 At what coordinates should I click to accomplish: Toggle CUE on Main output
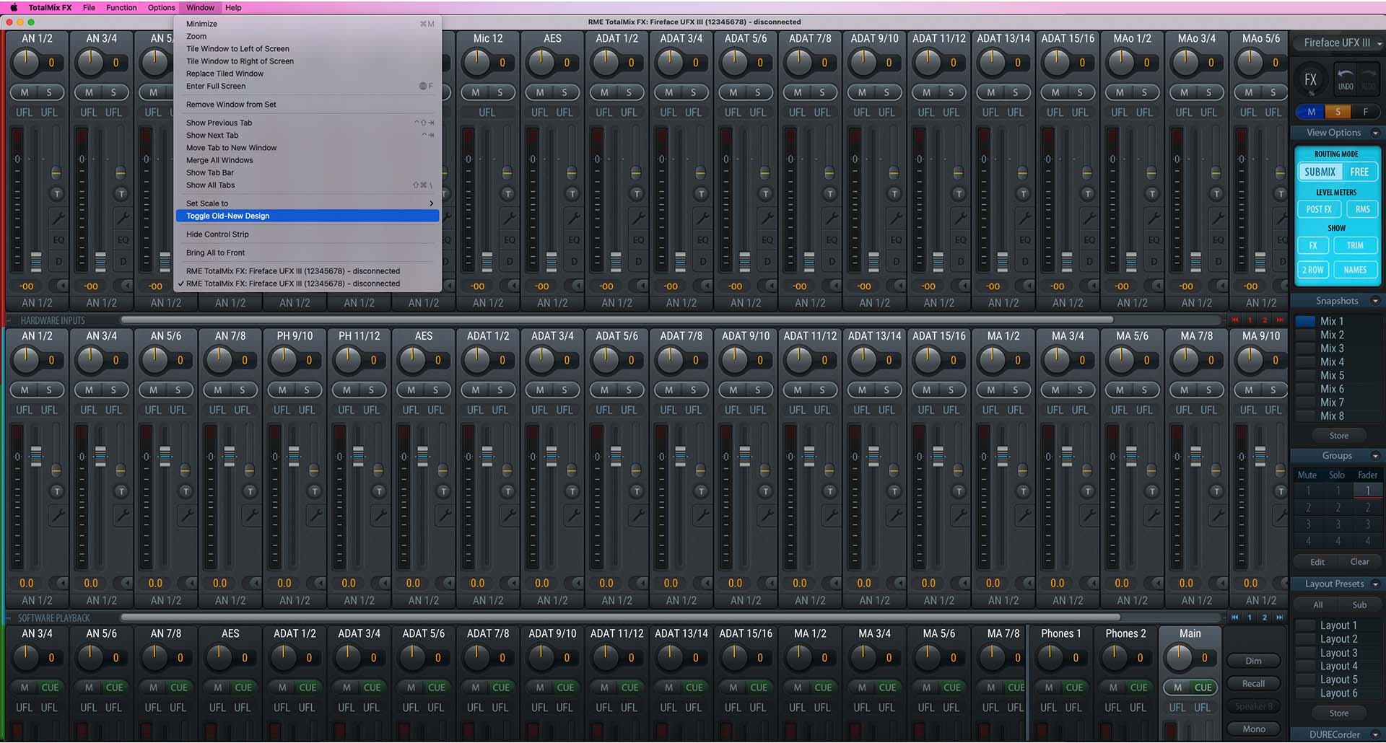(x=1203, y=687)
